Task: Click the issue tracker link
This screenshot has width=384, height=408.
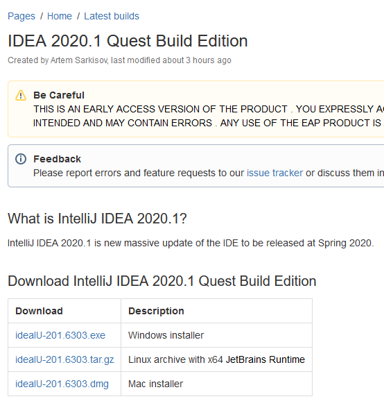Action: point(274,173)
